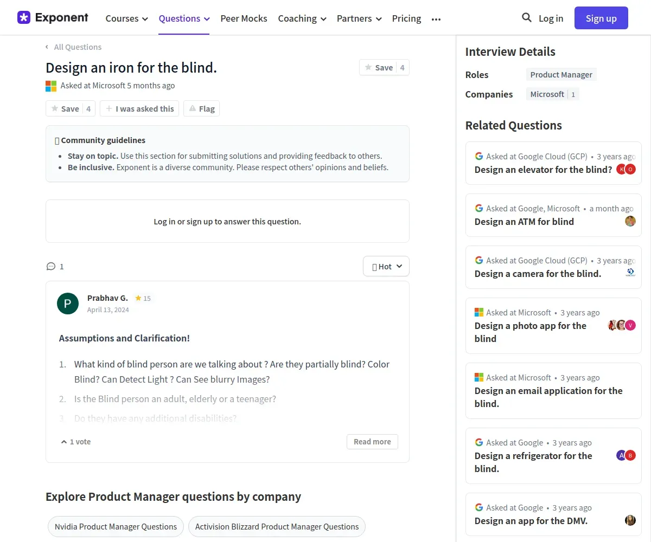Expand the Hot sort dropdown
This screenshot has width=651, height=542.
pyautogui.click(x=386, y=266)
